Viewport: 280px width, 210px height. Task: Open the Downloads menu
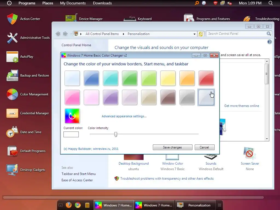pos(102,3)
